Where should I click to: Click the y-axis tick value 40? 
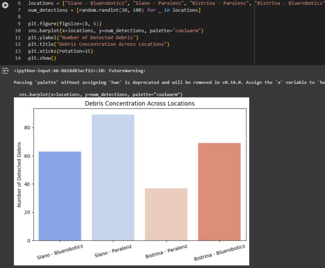click(x=27, y=184)
